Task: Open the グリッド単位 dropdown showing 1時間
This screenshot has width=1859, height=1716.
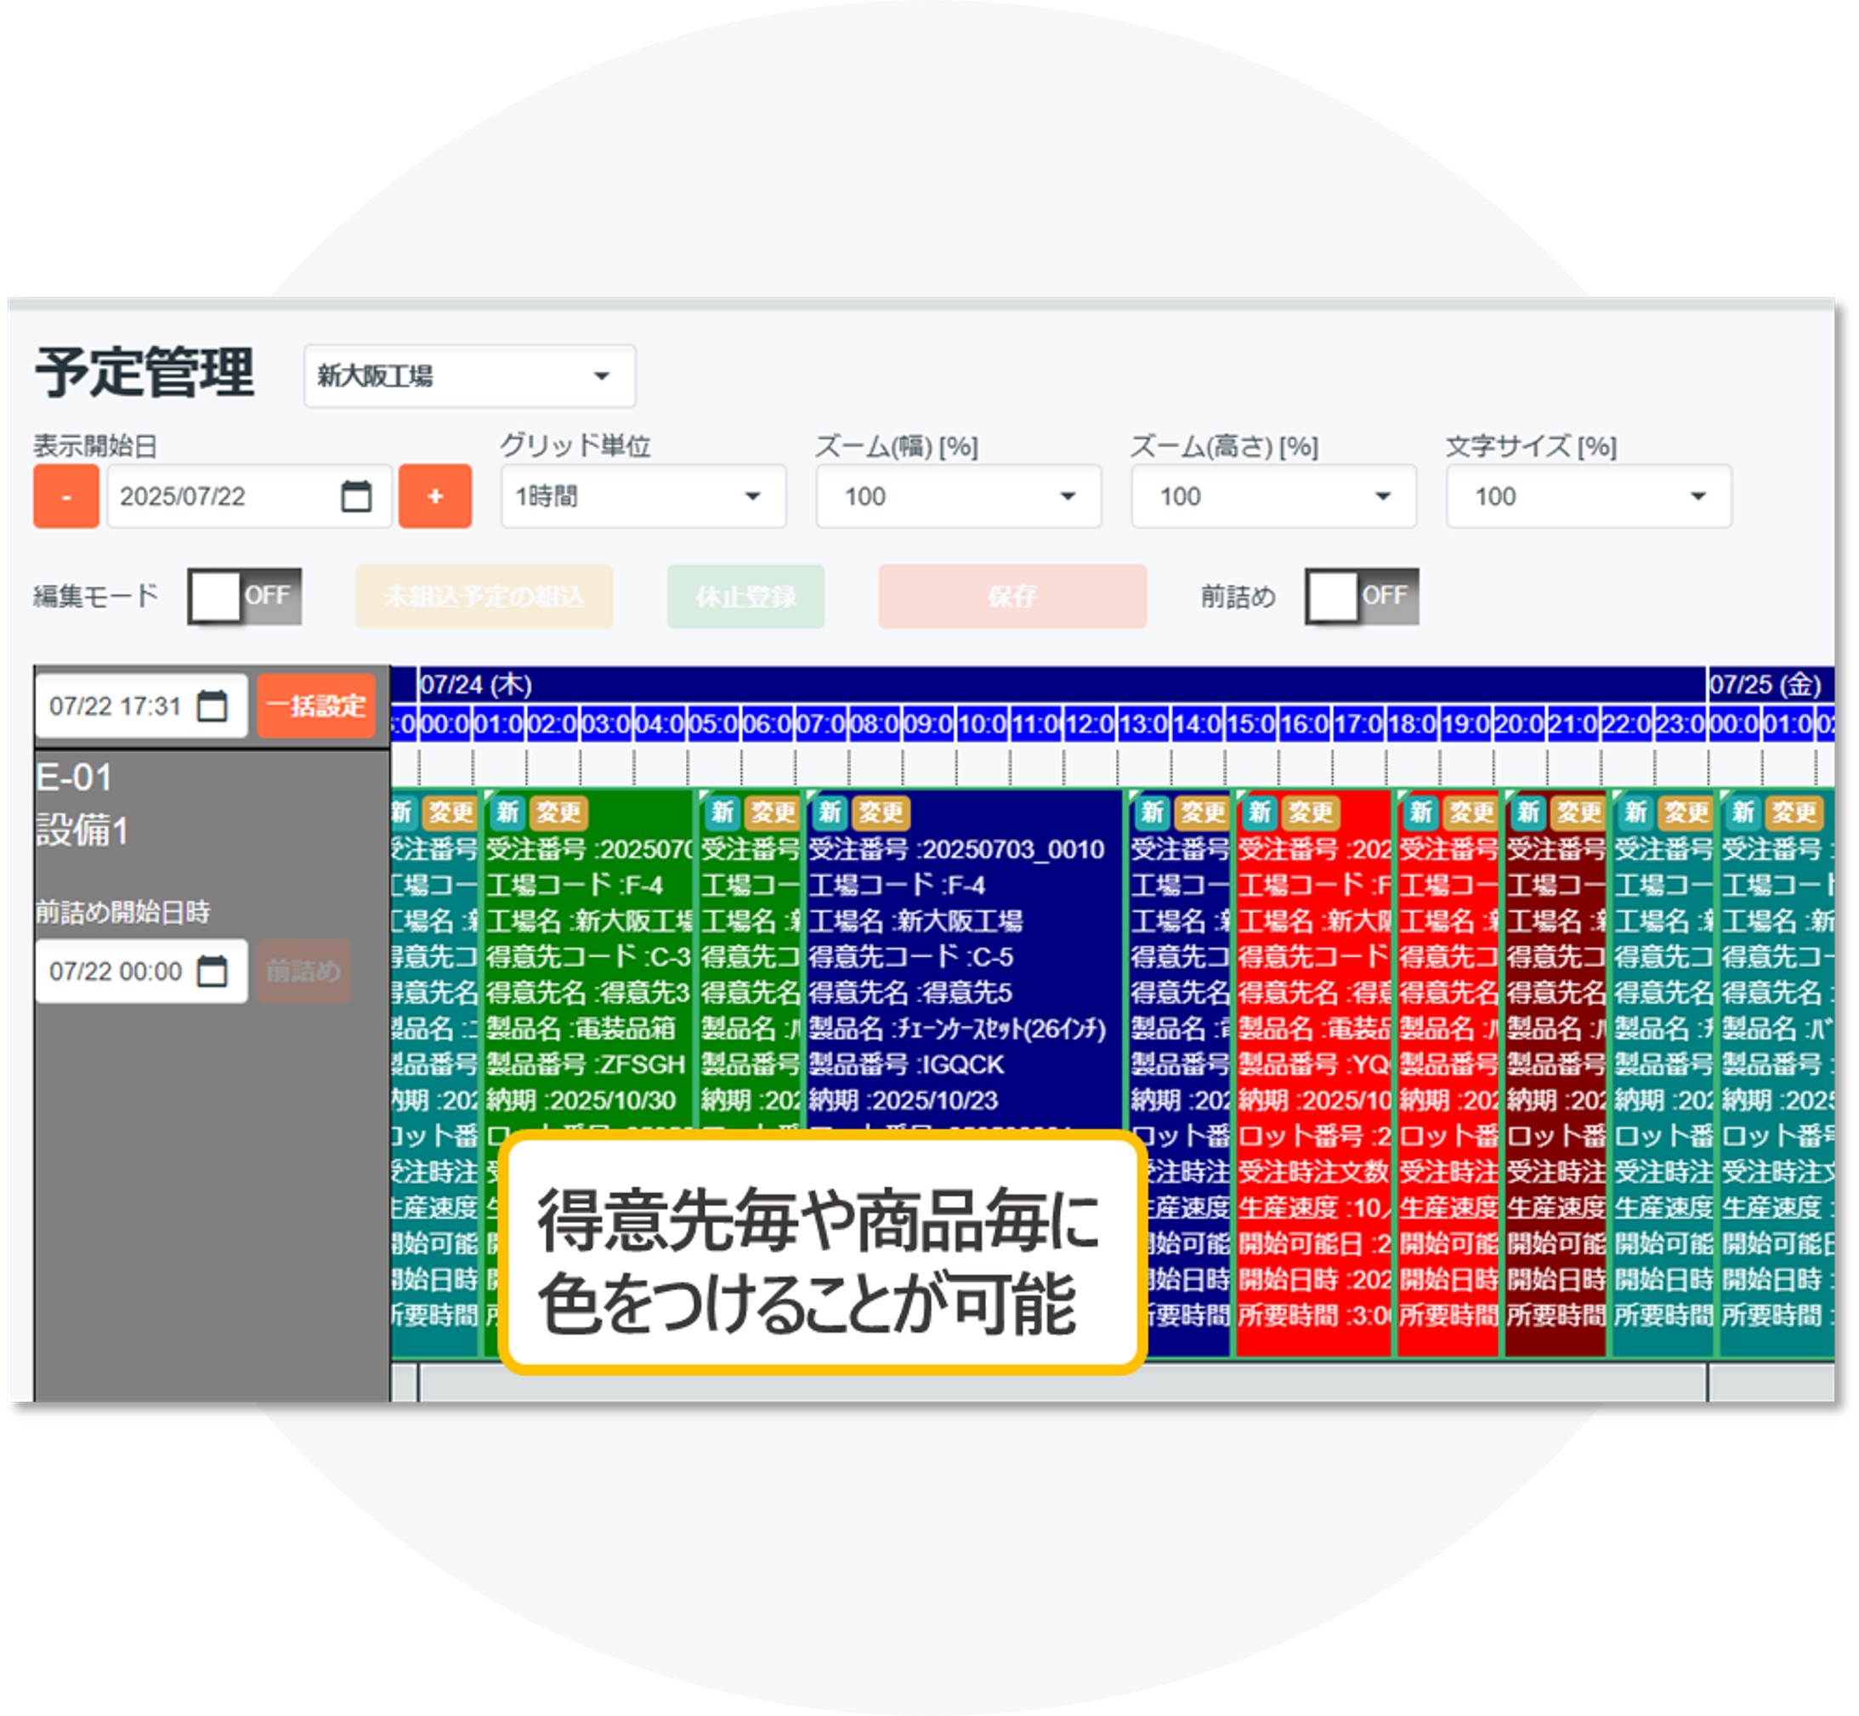Action: [643, 498]
